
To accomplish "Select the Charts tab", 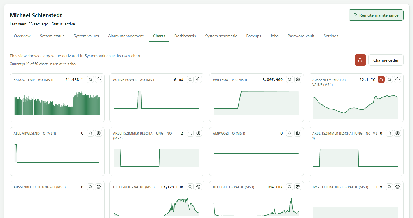I will point(159,36).
